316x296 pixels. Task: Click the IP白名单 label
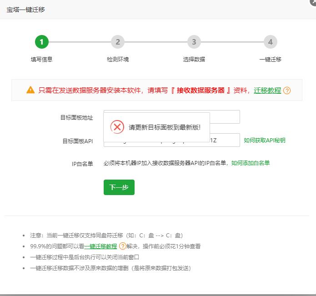coord(82,164)
